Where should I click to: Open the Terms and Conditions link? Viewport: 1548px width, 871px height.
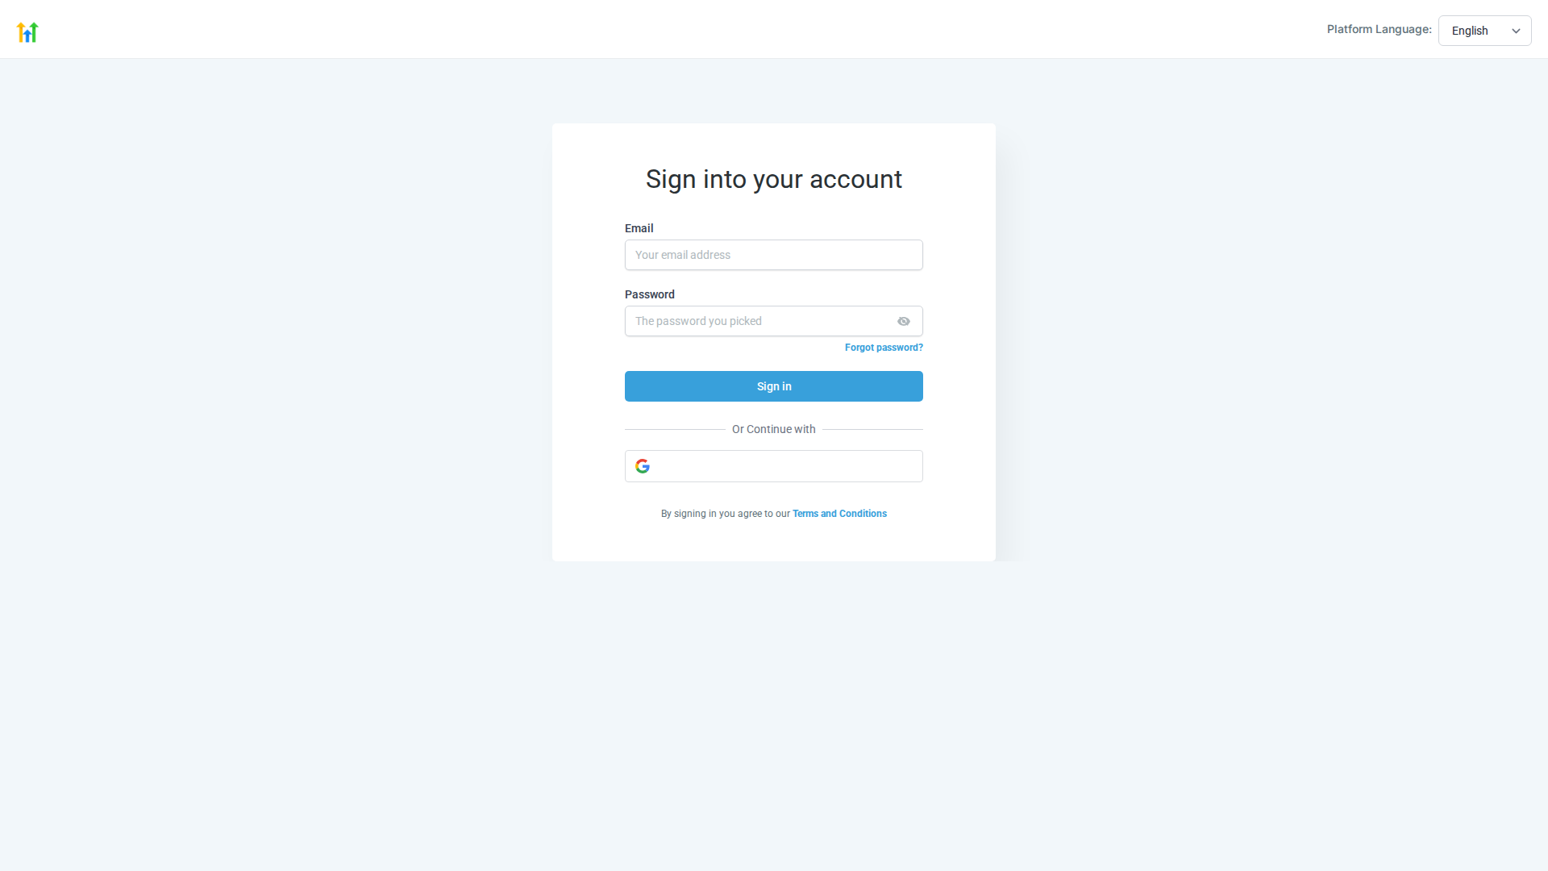839,514
